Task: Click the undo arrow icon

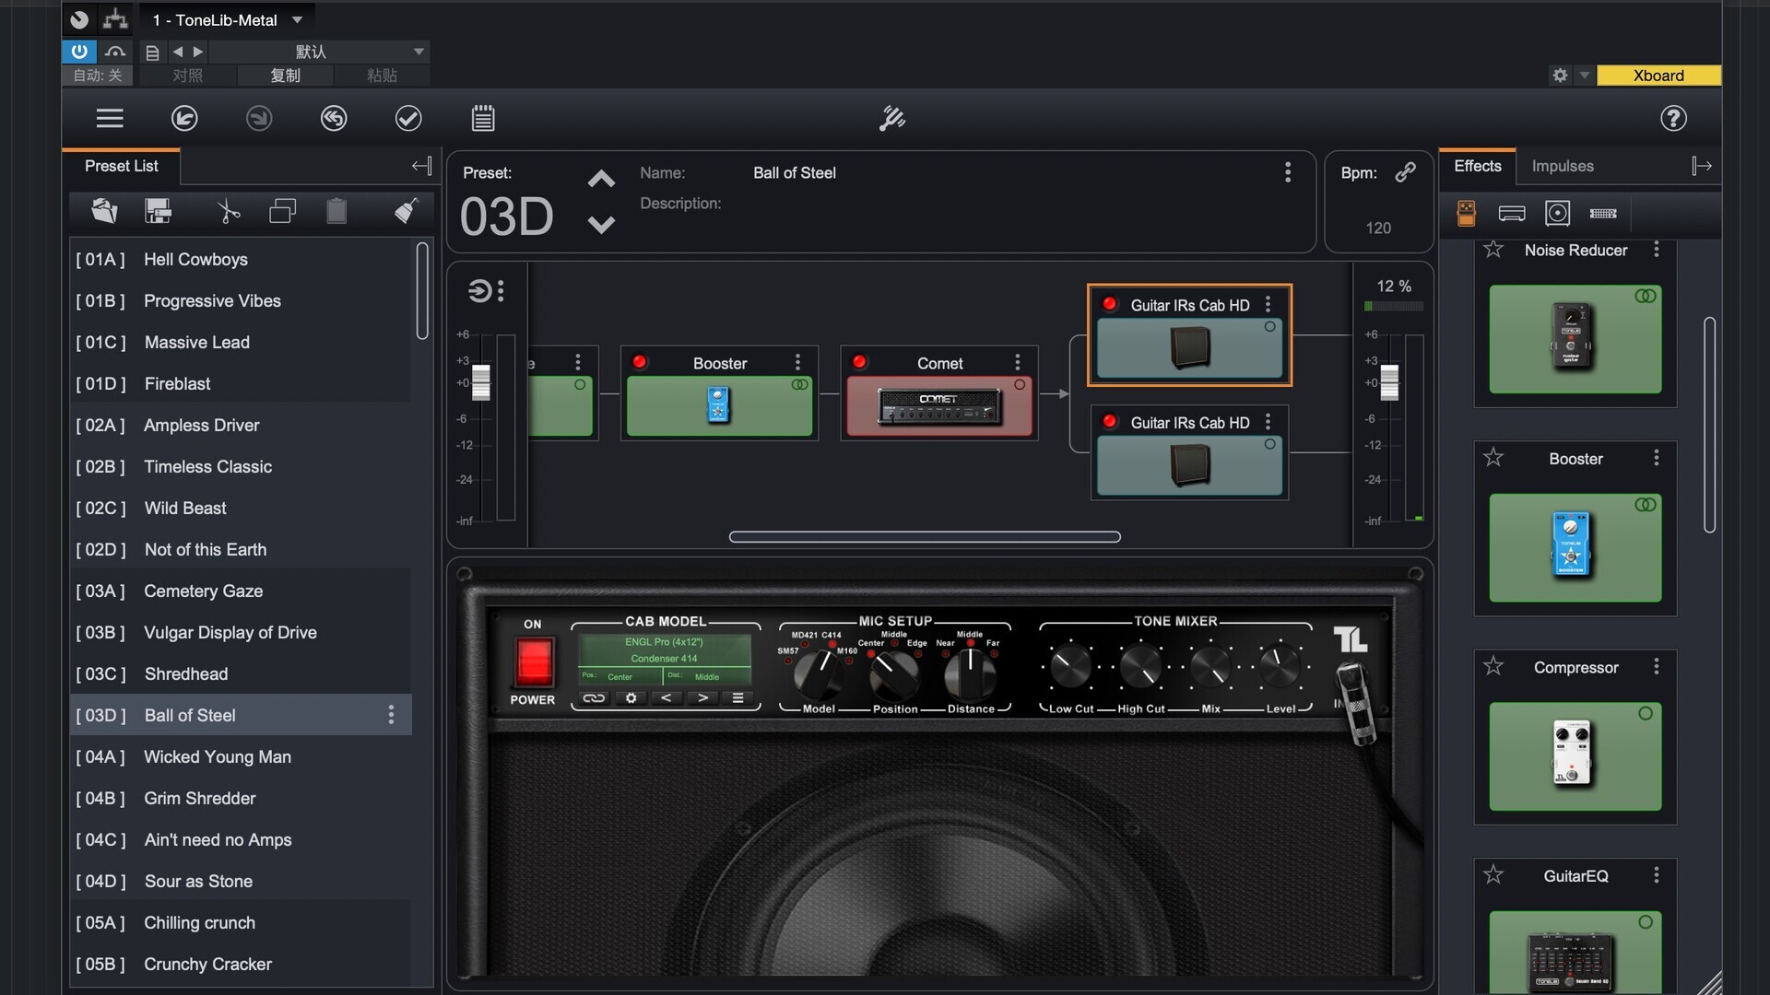Action: (184, 118)
